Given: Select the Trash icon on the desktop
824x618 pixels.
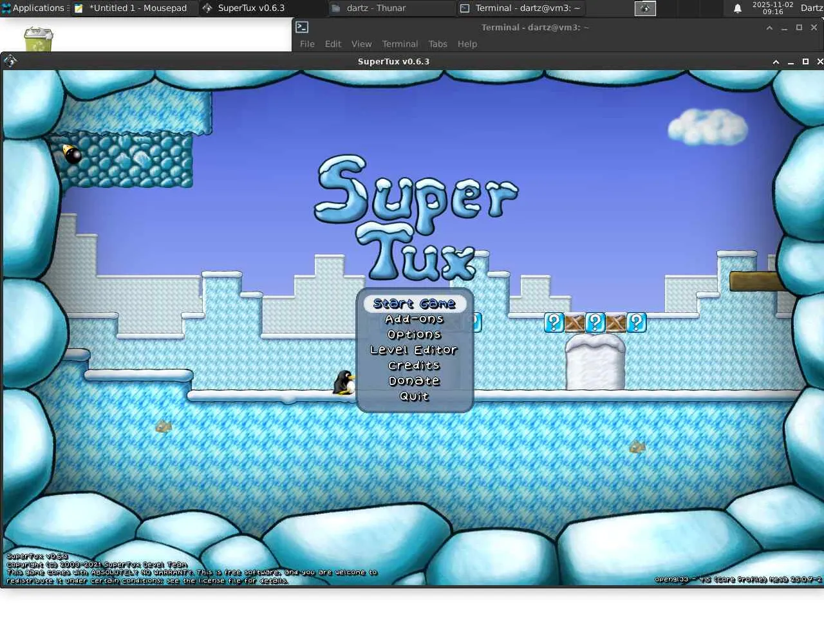Looking at the screenshot, I should (x=39, y=39).
